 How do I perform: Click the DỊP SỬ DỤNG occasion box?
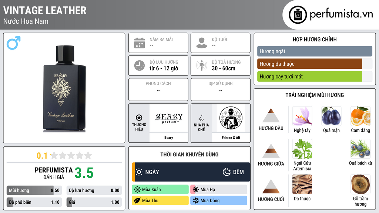click(221, 89)
